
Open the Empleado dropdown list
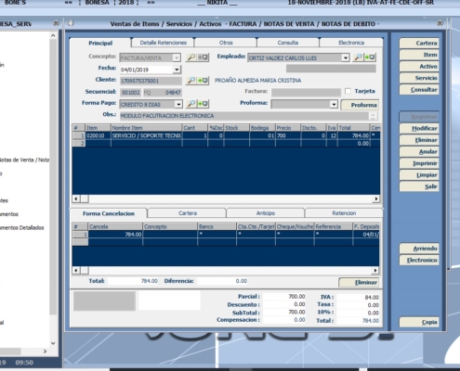click(x=346, y=58)
